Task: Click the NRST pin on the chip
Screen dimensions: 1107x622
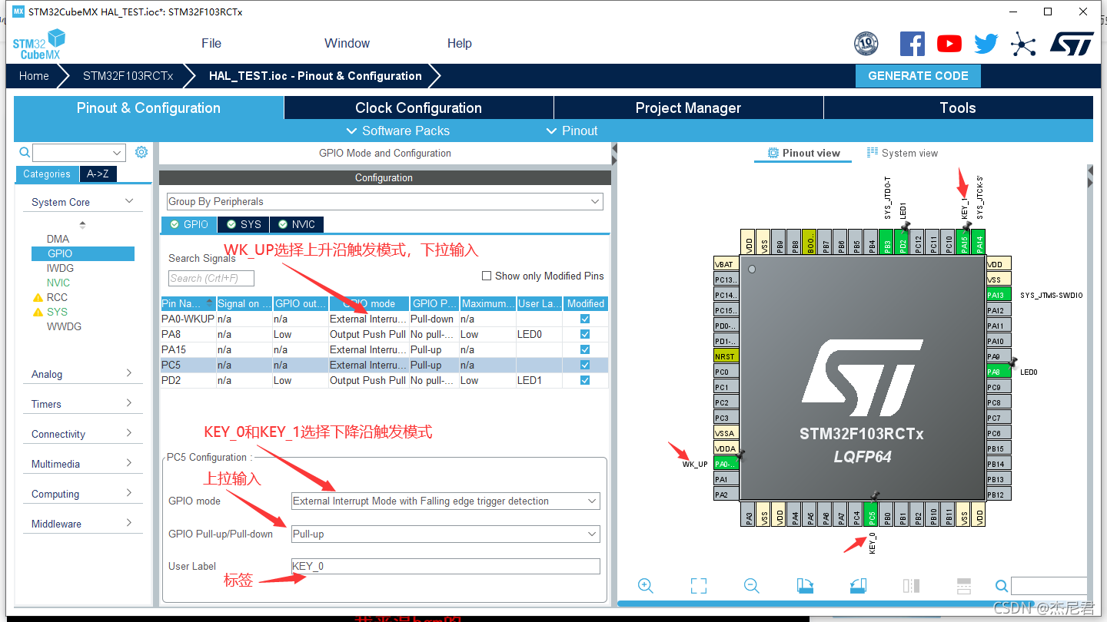Action: click(x=725, y=356)
